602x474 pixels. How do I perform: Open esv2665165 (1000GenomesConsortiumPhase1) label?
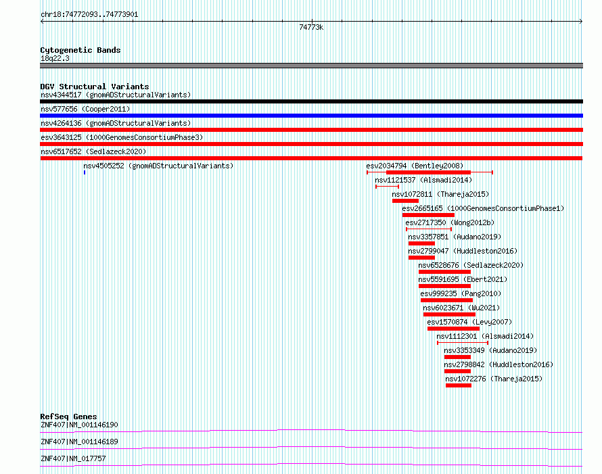[x=483, y=208]
